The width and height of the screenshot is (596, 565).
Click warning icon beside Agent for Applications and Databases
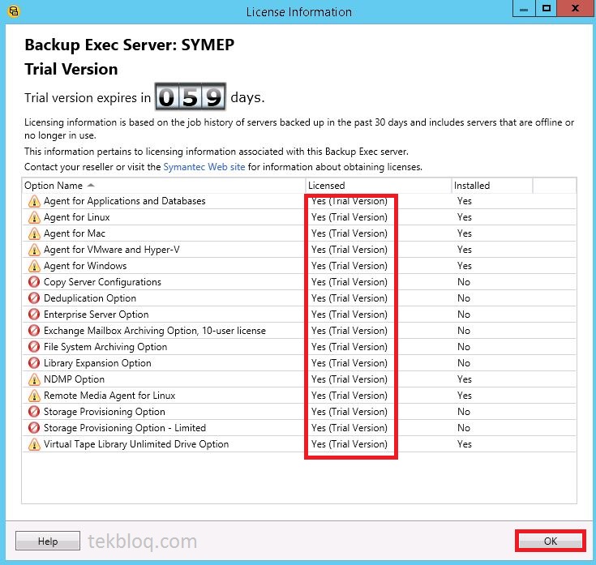coord(34,201)
